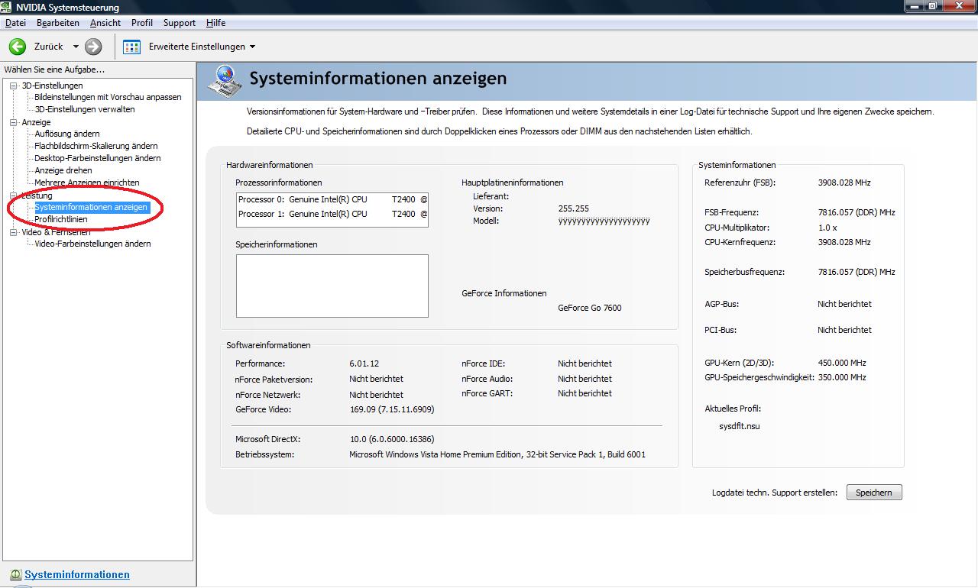Click the GPU-Speichergeschwindigkeit 350.000 MHz value

point(842,377)
